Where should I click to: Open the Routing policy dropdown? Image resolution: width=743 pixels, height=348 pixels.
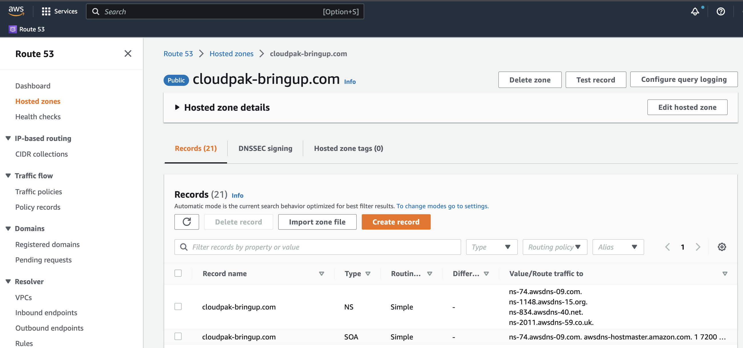555,246
